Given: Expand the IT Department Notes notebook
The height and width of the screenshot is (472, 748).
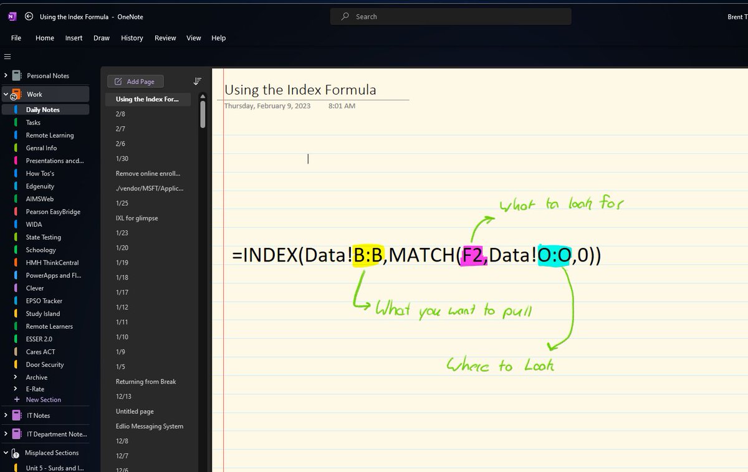Looking at the screenshot, I should (x=6, y=434).
